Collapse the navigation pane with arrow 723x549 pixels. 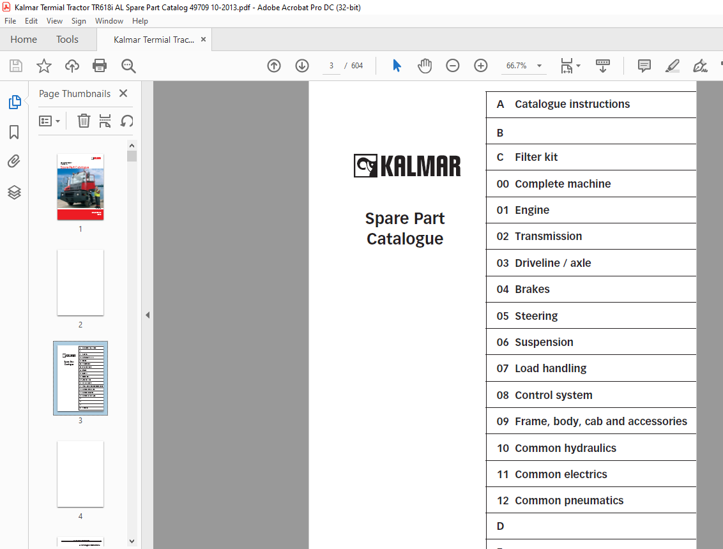pyautogui.click(x=148, y=315)
